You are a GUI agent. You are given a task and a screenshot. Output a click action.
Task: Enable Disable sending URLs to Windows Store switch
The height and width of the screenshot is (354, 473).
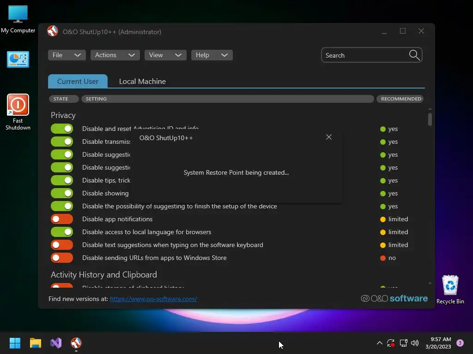click(x=62, y=258)
